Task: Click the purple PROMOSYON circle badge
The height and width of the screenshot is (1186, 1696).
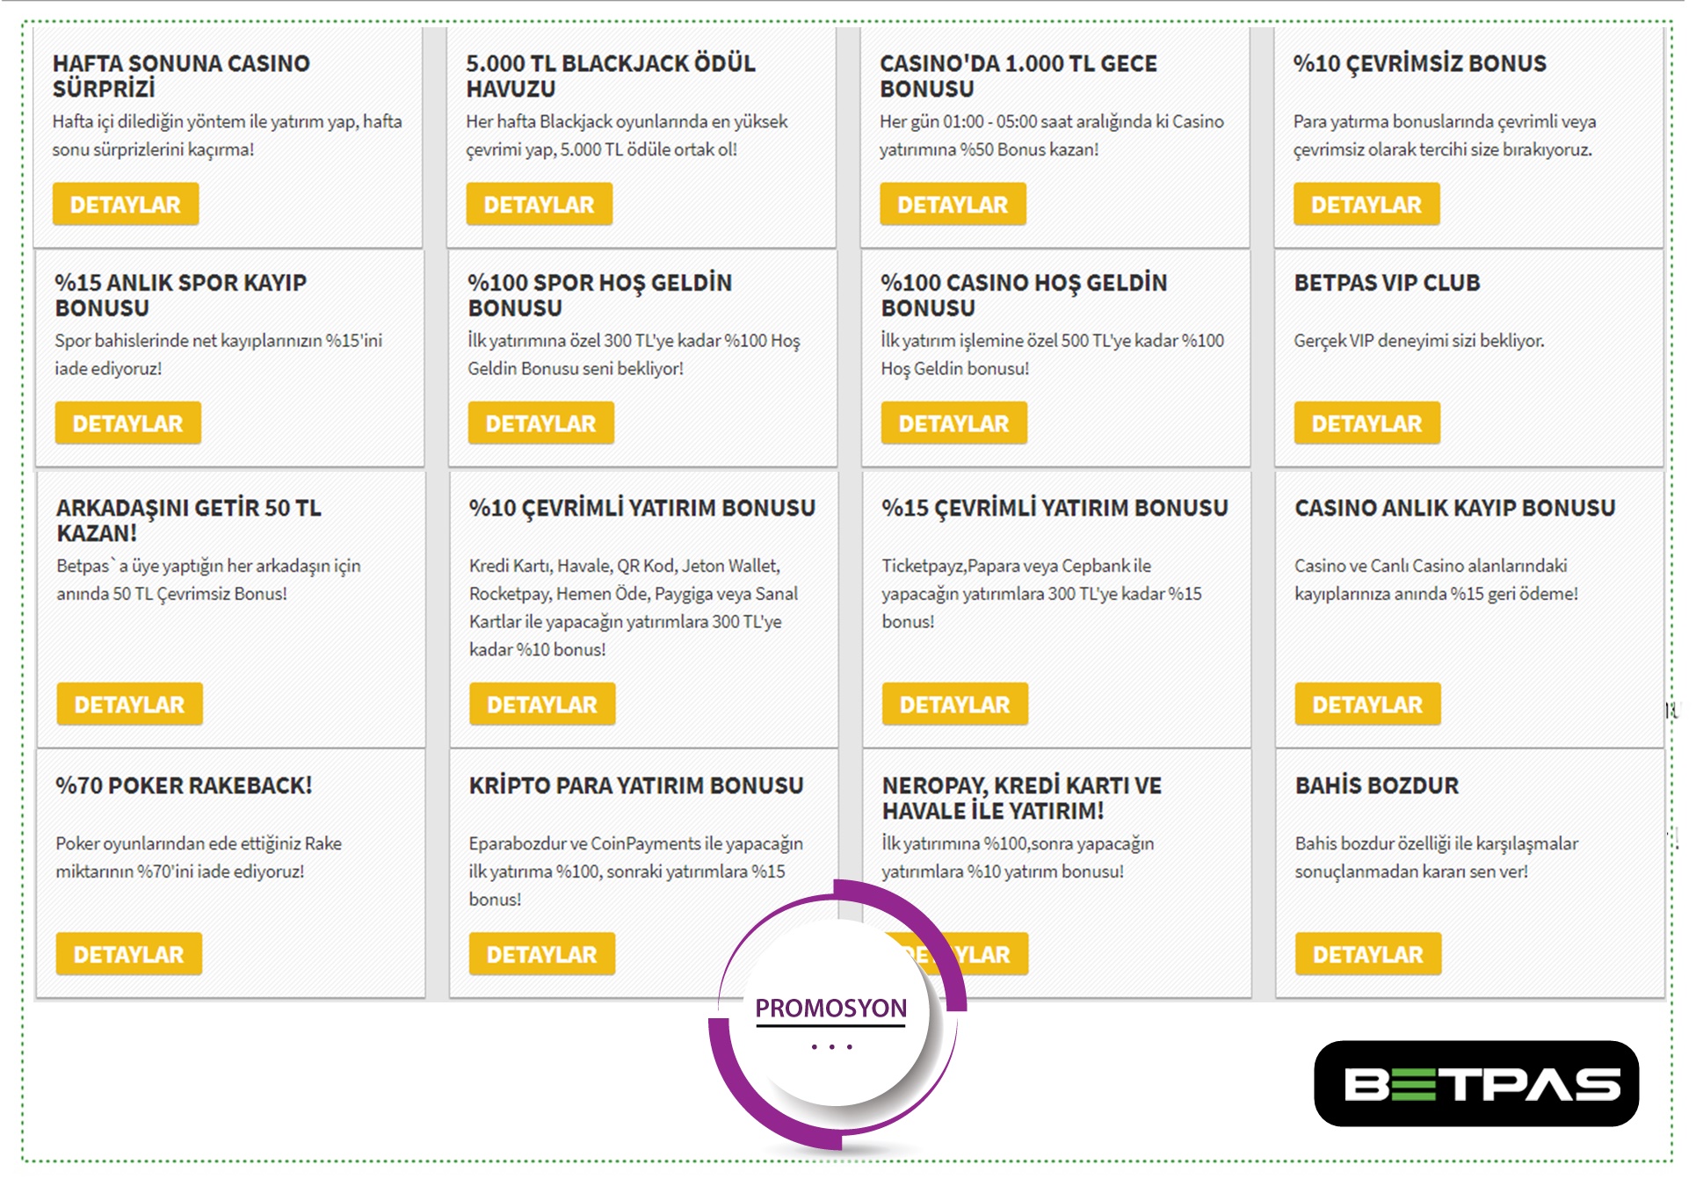Action: point(831,1016)
